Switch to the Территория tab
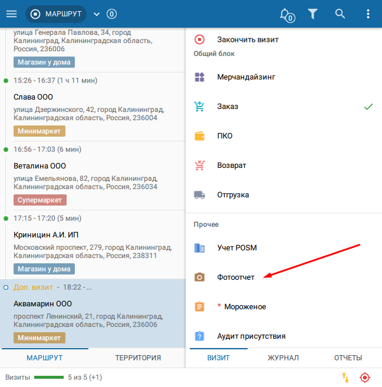 click(x=138, y=358)
